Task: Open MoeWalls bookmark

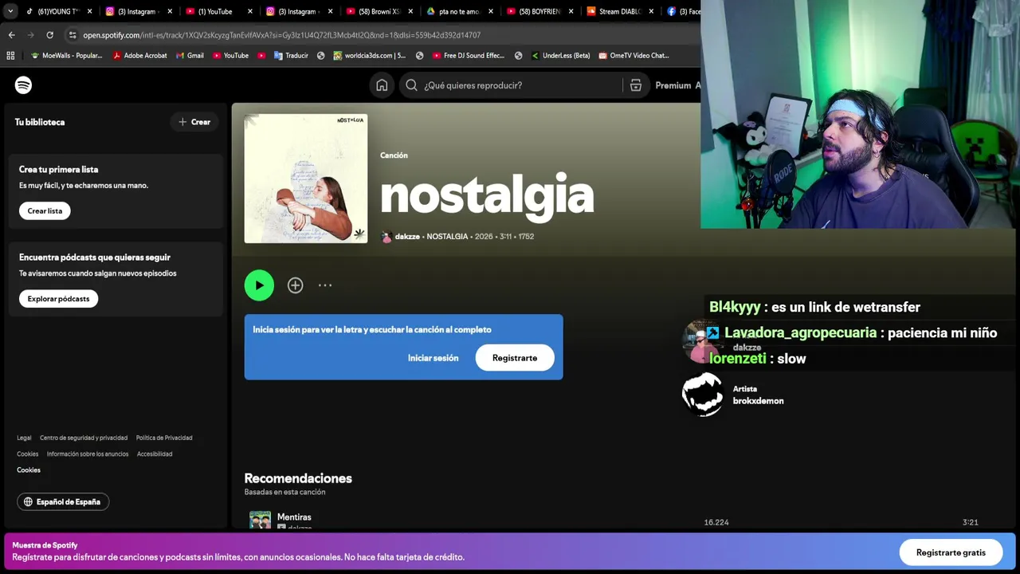Action: [x=67, y=56]
